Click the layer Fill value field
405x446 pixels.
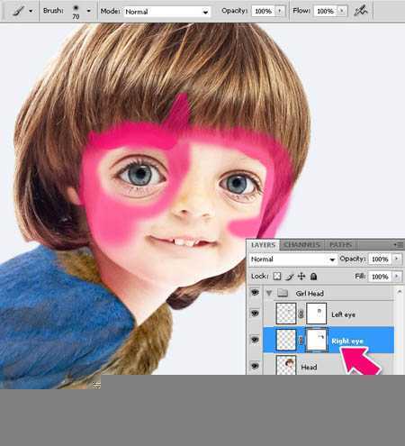(x=380, y=277)
